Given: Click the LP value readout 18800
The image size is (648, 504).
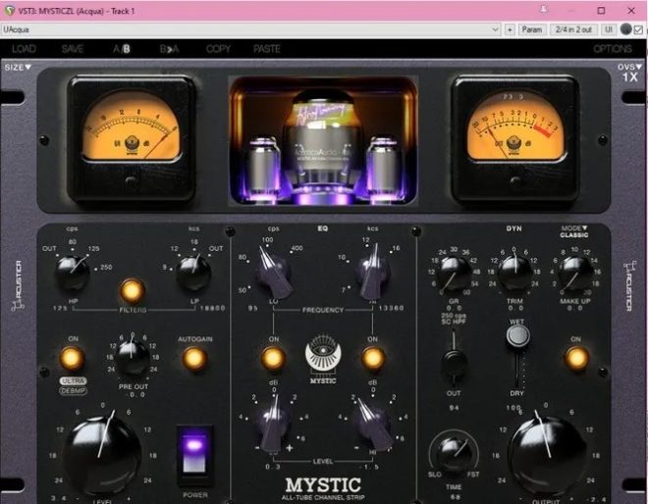Looking at the screenshot, I should (x=212, y=308).
